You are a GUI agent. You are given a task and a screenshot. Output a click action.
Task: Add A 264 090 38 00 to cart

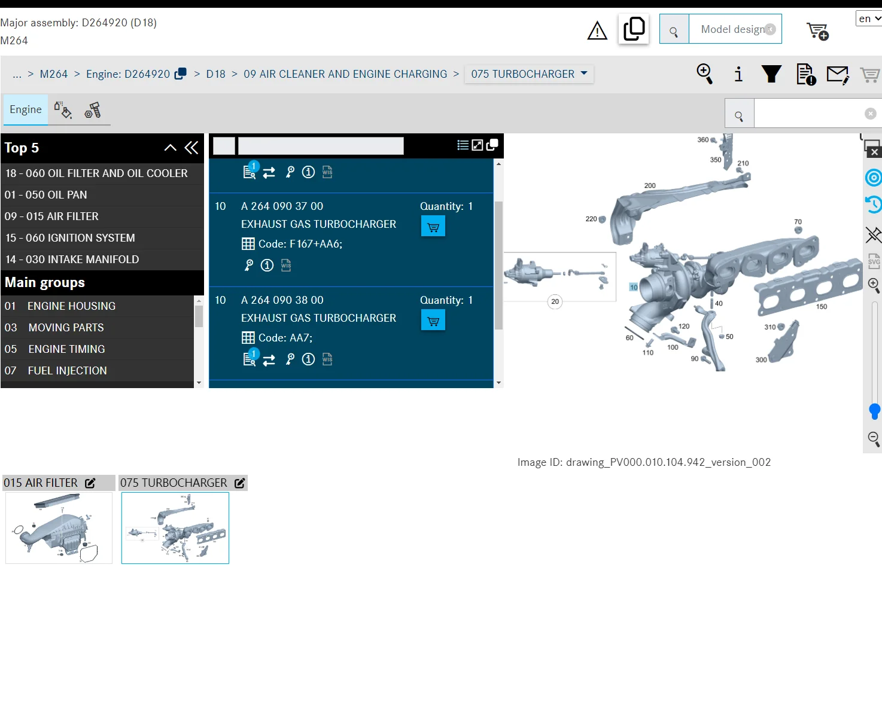click(433, 321)
